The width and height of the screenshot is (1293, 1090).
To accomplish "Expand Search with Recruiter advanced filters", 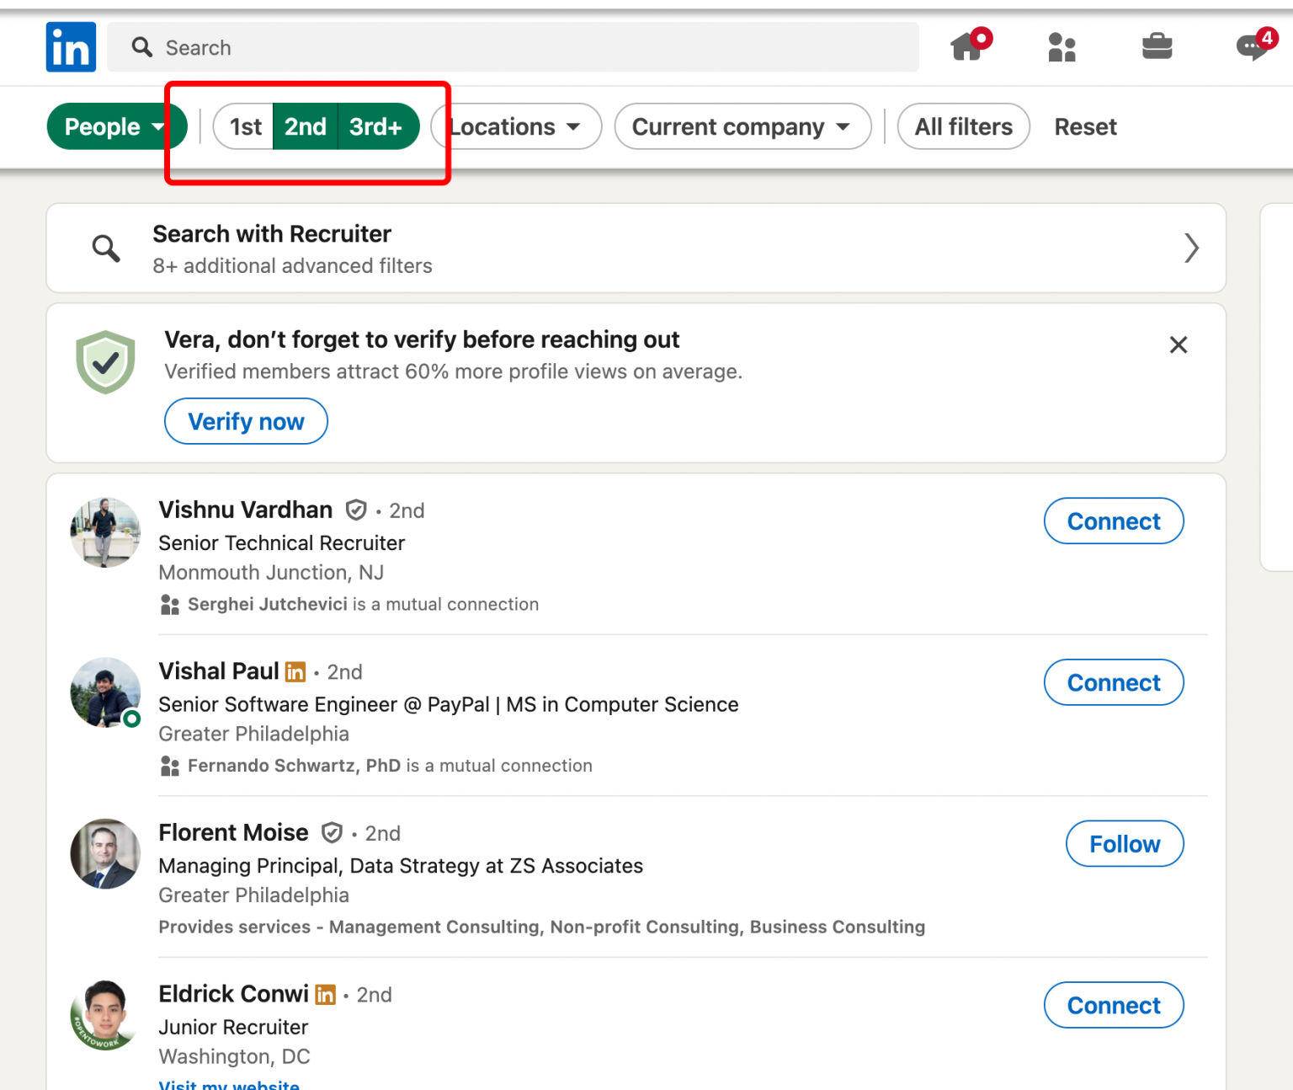I will tap(1192, 248).
